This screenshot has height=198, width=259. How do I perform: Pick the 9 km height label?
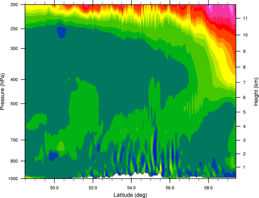coord(244,51)
